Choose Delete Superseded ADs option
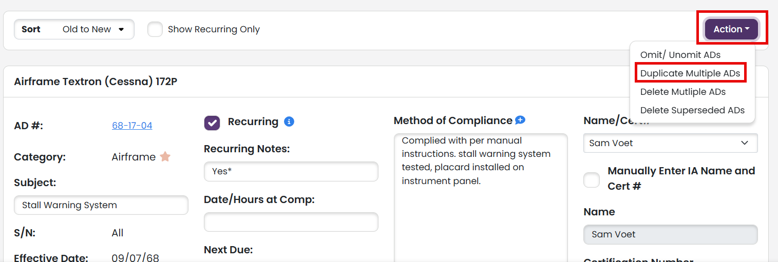 [692, 110]
